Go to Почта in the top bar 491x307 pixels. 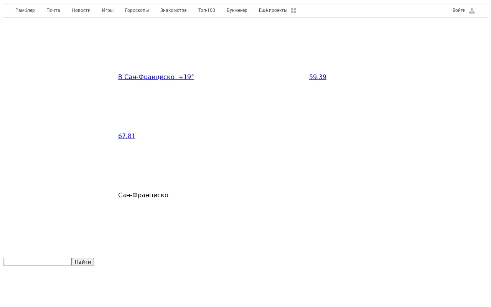click(x=53, y=10)
